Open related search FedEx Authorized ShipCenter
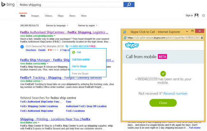 pyautogui.click(x=37, y=111)
